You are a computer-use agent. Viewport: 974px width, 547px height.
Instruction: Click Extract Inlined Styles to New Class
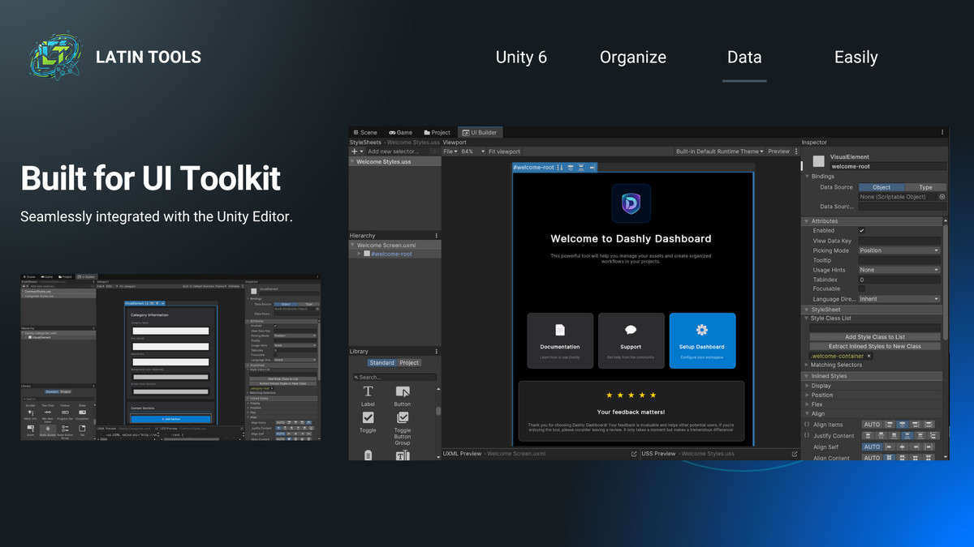(874, 346)
